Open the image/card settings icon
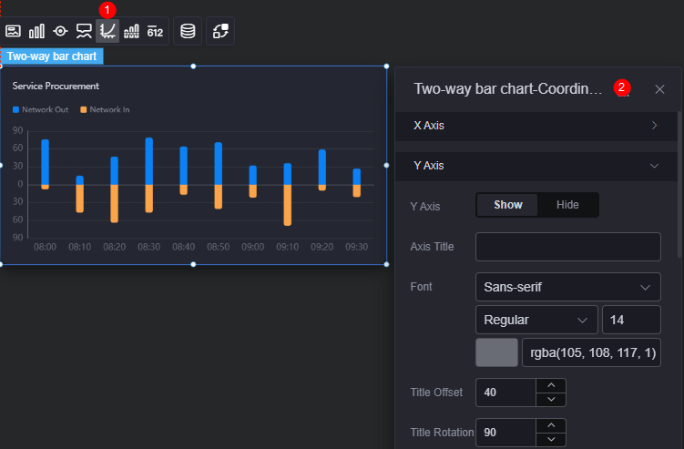684x449 pixels. click(x=13, y=31)
